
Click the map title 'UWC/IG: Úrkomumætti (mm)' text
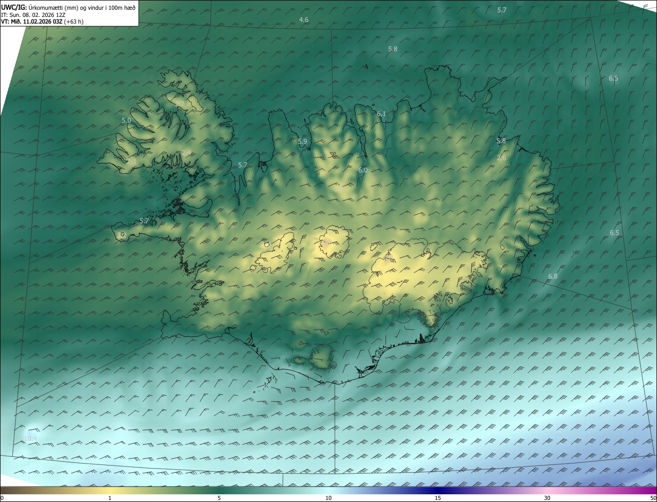pos(40,7)
